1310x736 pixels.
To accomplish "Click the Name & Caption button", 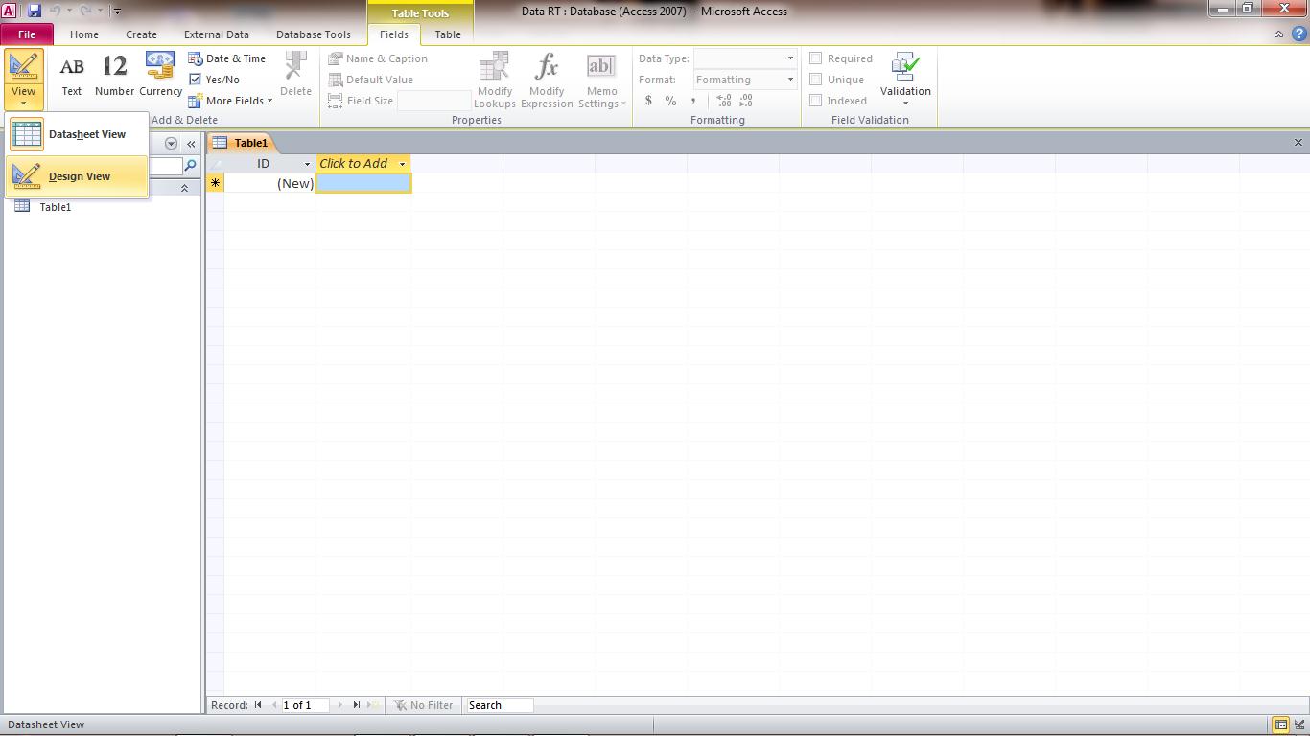I will [378, 58].
